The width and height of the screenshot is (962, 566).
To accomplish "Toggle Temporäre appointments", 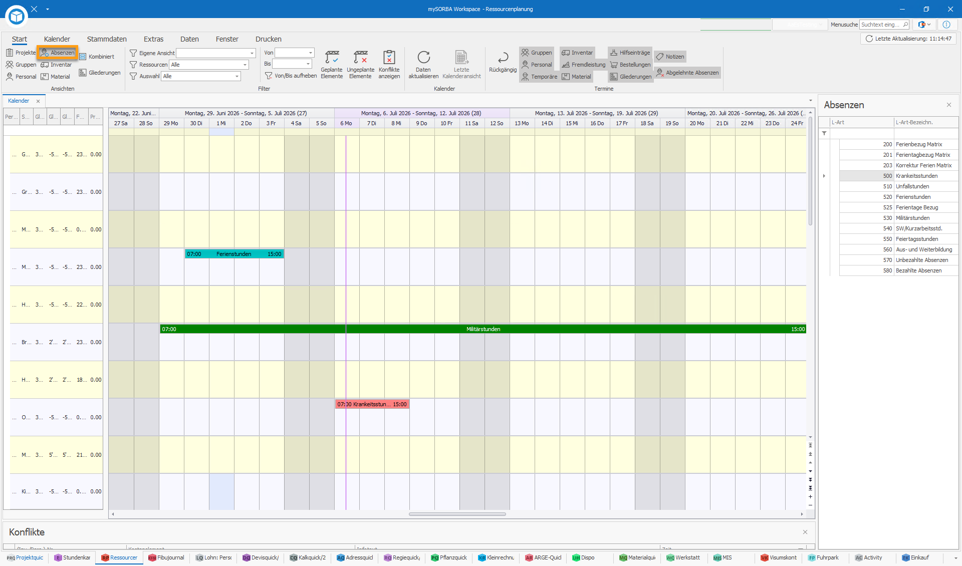I will [x=539, y=77].
